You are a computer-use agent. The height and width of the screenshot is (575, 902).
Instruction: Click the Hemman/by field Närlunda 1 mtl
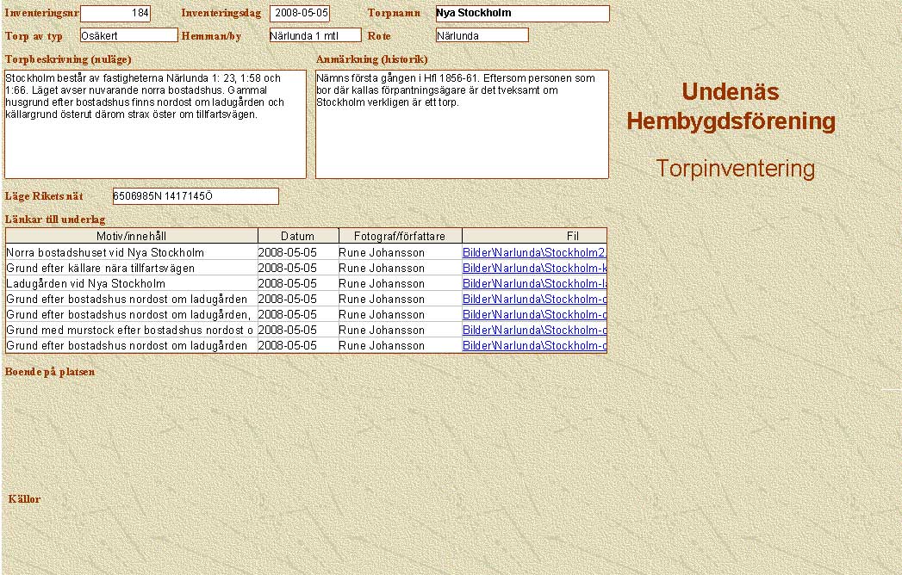coord(314,35)
